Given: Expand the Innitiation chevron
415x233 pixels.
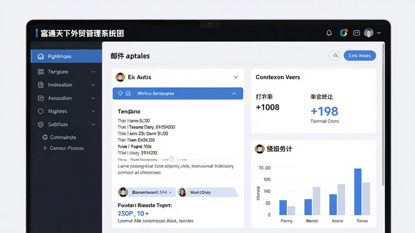Looking at the screenshot, I should point(93,85).
